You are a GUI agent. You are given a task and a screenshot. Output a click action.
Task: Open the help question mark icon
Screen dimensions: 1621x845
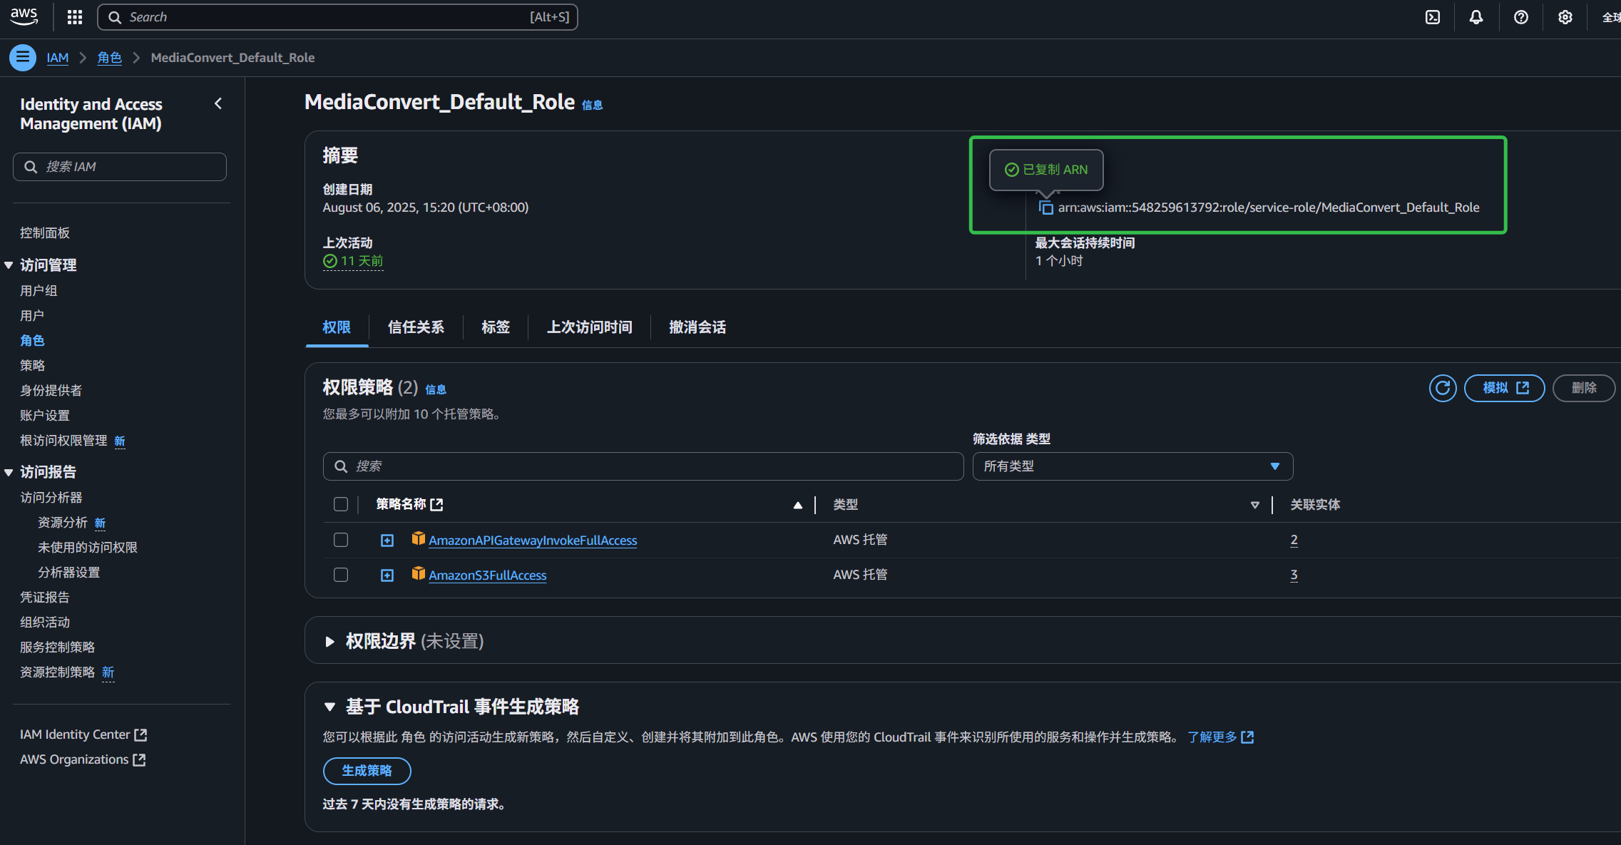tap(1521, 17)
